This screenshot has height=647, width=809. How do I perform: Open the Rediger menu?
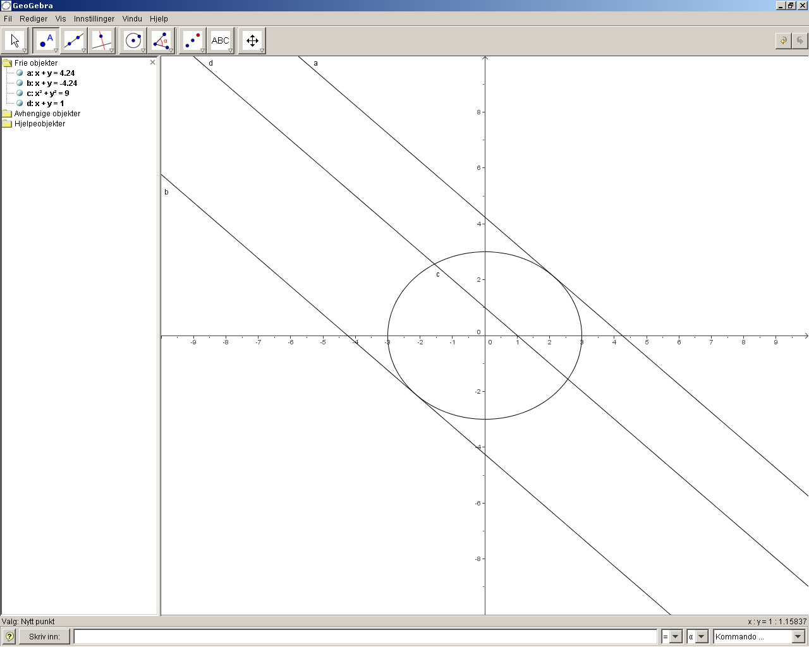tap(33, 19)
